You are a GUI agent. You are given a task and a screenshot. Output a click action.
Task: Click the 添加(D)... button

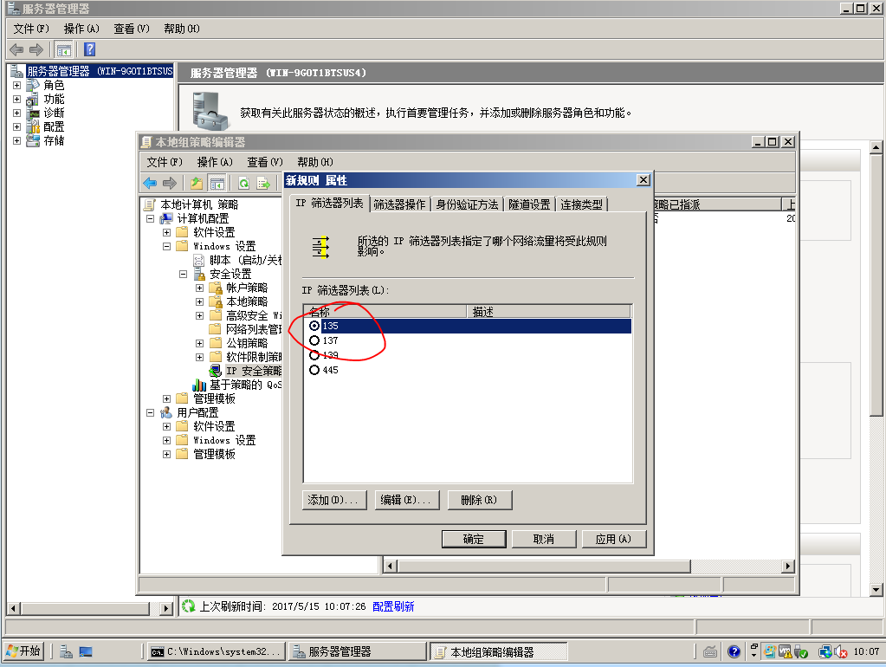click(333, 500)
